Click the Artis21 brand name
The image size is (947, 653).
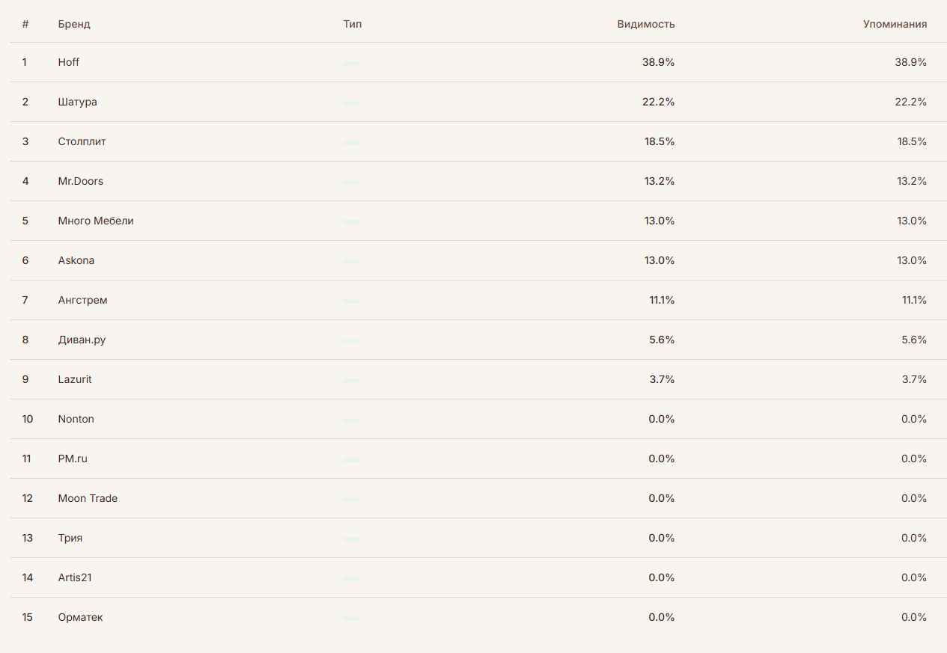[x=75, y=577]
